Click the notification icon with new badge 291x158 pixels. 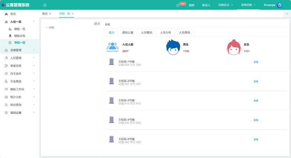pos(178,5)
